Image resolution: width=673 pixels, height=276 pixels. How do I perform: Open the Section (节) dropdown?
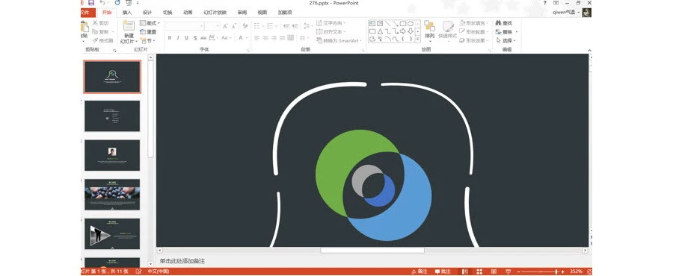[147, 40]
